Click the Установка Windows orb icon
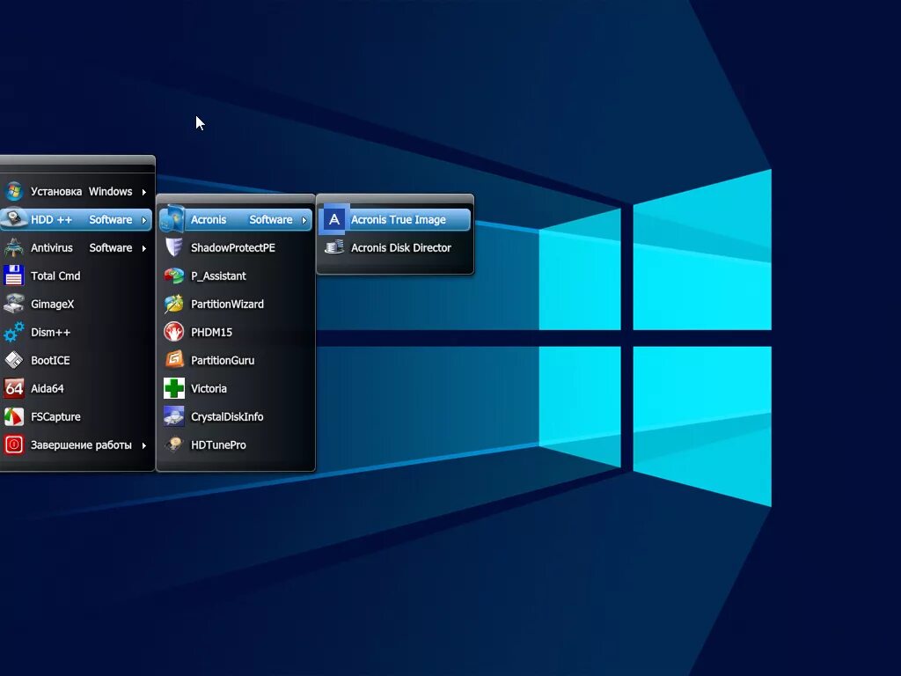Image resolution: width=901 pixels, height=676 pixels. click(14, 191)
